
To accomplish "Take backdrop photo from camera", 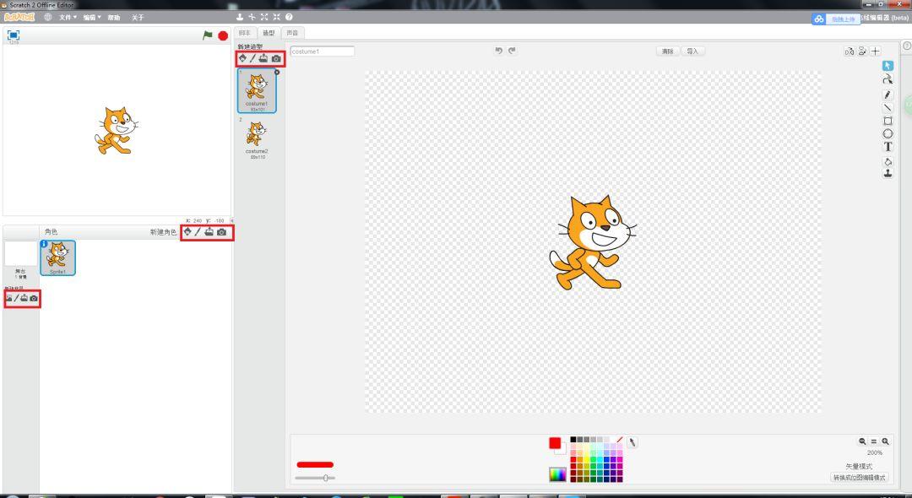I will click(34, 298).
